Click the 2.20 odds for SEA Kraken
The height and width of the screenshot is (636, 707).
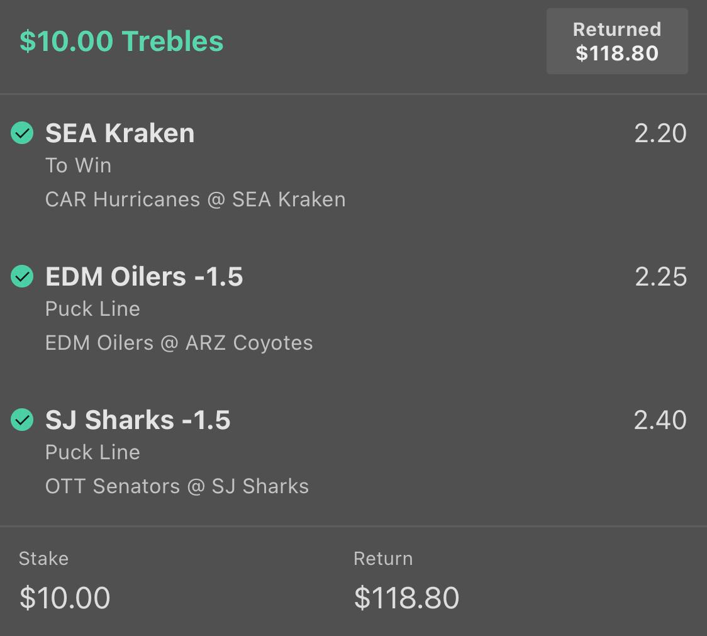[660, 133]
